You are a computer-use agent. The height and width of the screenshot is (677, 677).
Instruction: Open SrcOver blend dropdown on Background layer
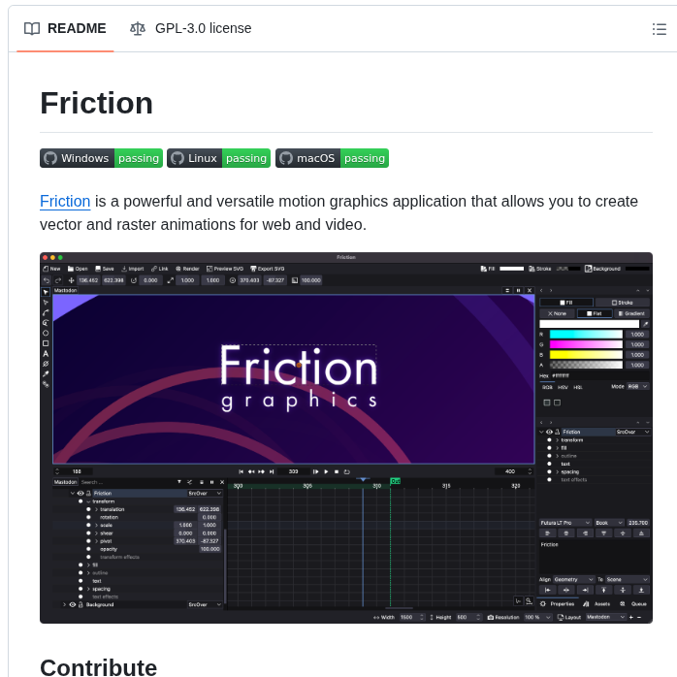point(205,604)
